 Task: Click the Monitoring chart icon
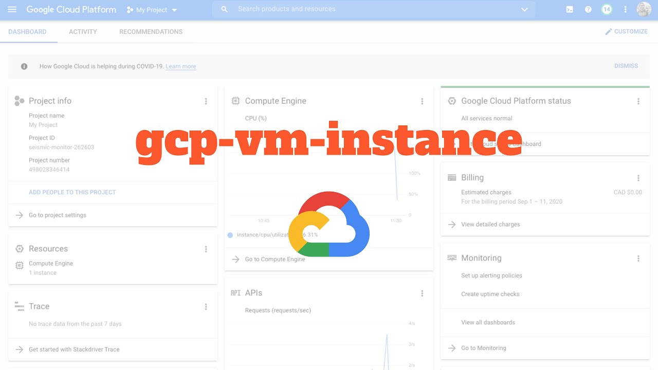(452, 258)
